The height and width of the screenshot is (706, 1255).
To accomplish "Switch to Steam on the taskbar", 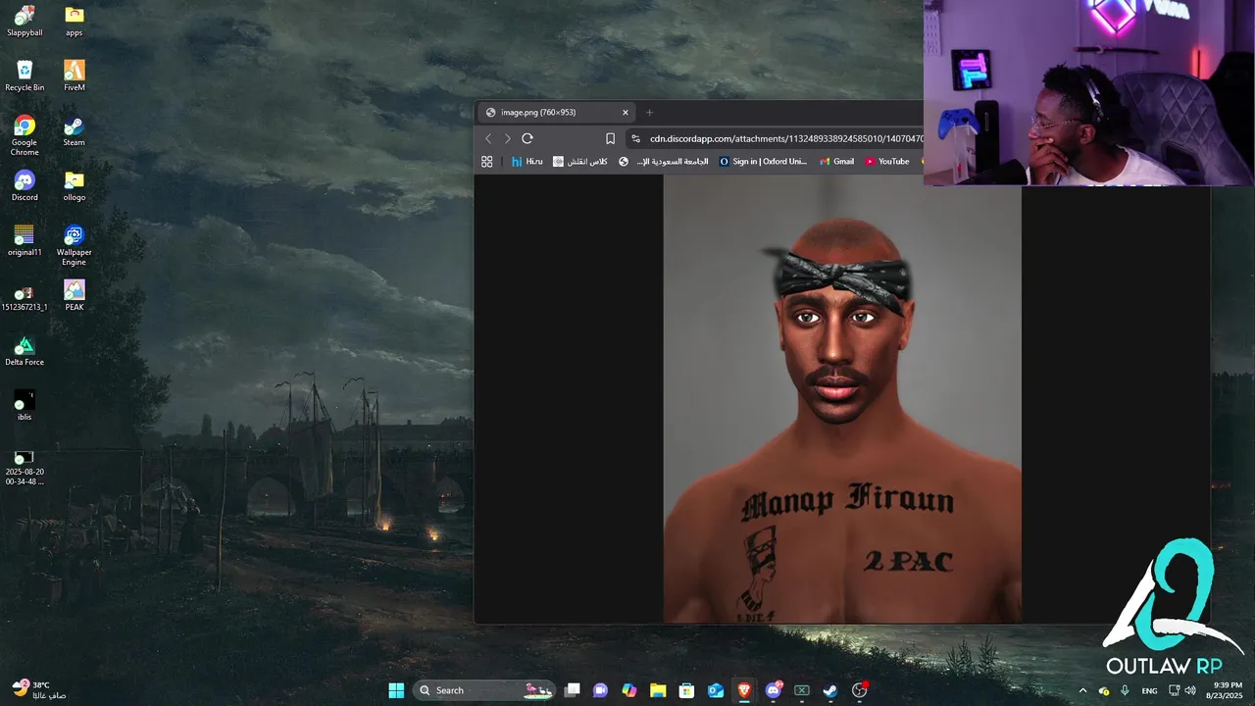I will pos(830,690).
